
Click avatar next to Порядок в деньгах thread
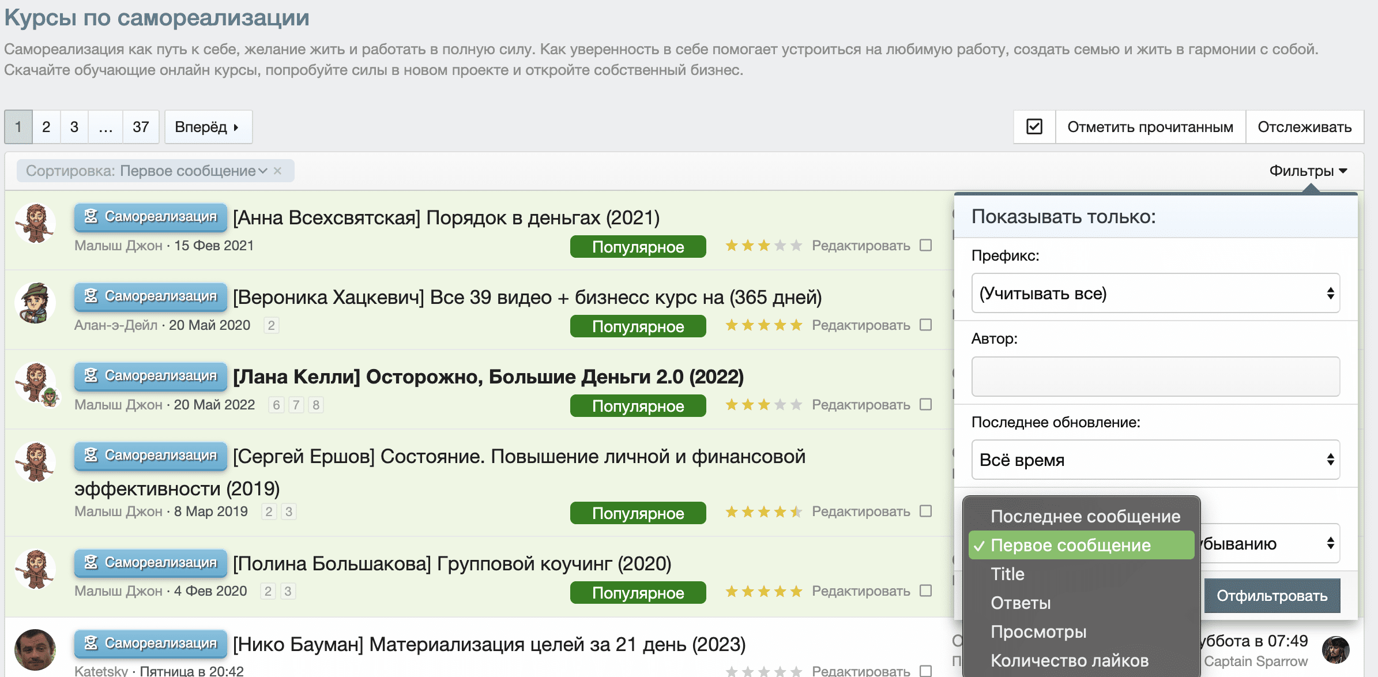(x=35, y=223)
